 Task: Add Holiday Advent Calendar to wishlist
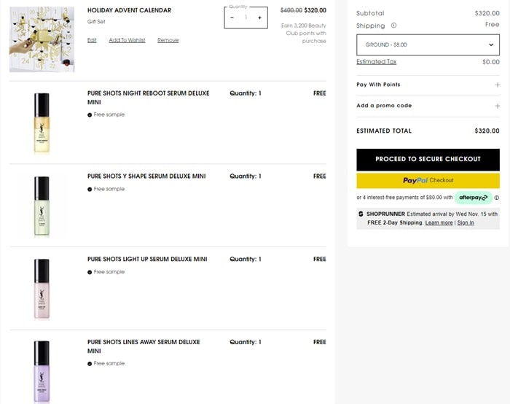pos(127,40)
